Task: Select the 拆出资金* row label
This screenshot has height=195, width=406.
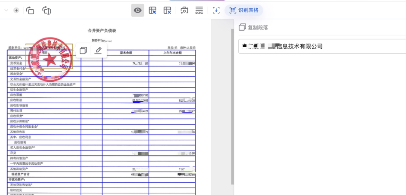Action: (17, 74)
